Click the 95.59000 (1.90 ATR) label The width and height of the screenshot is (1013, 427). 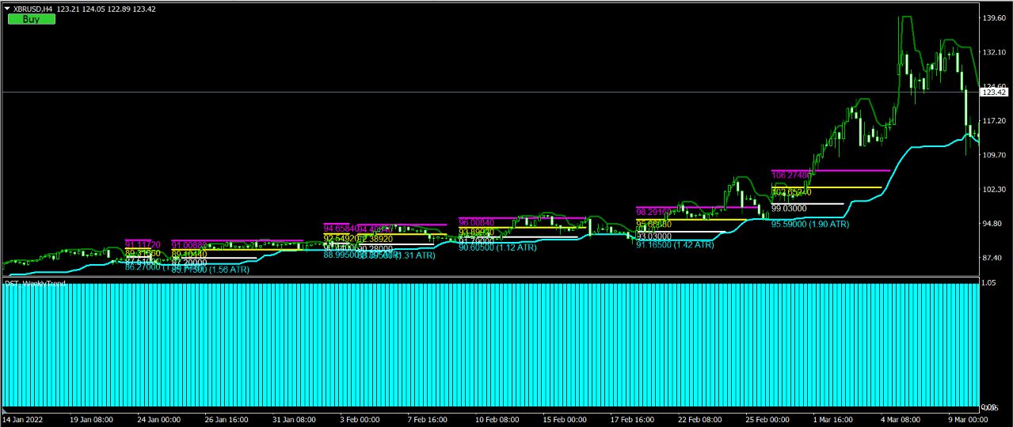pos(810,225)
